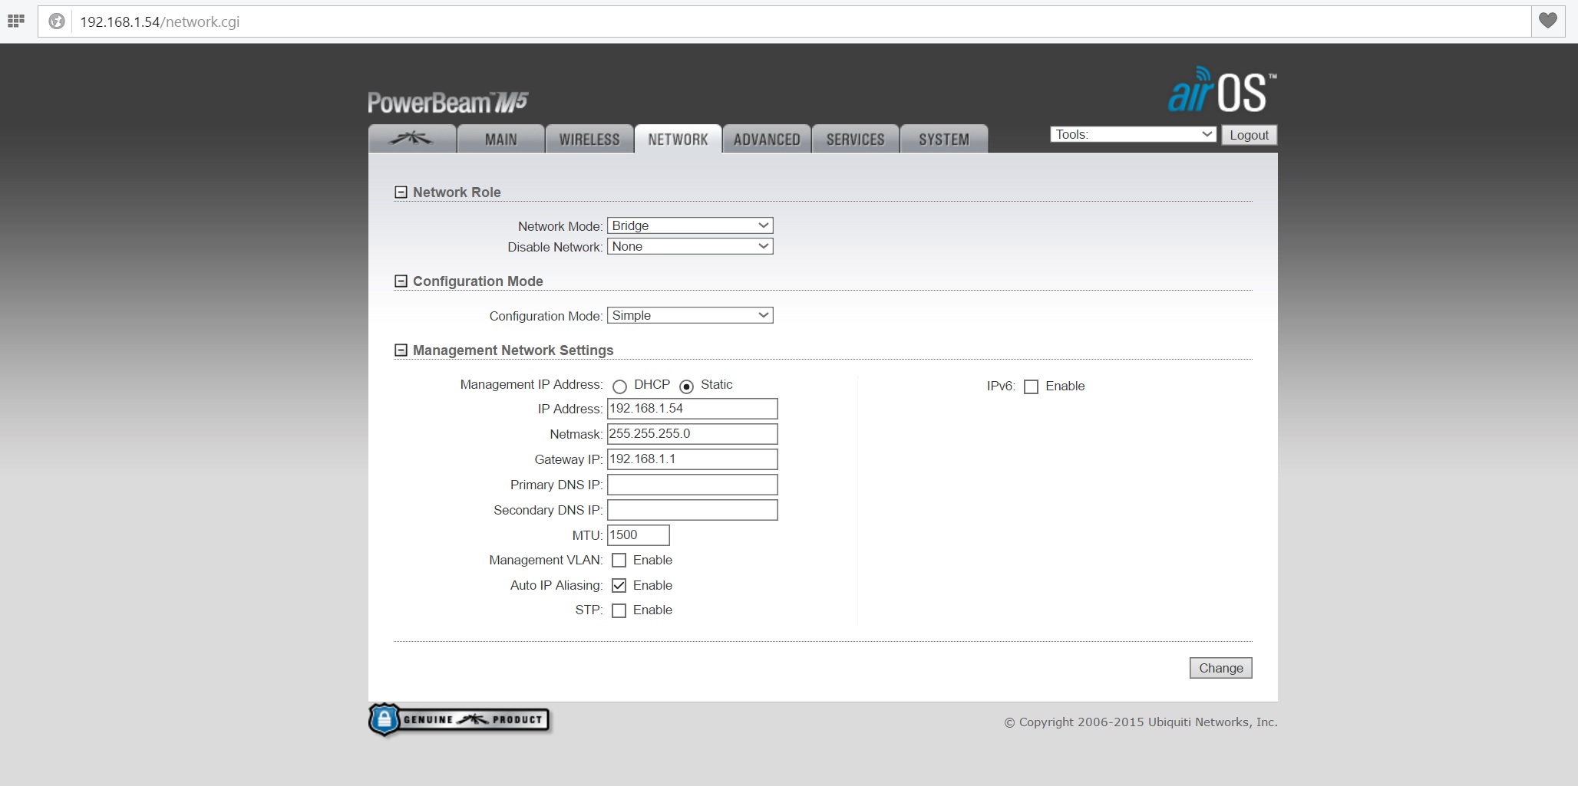Switch to the MAIN tab

point(500,139)
